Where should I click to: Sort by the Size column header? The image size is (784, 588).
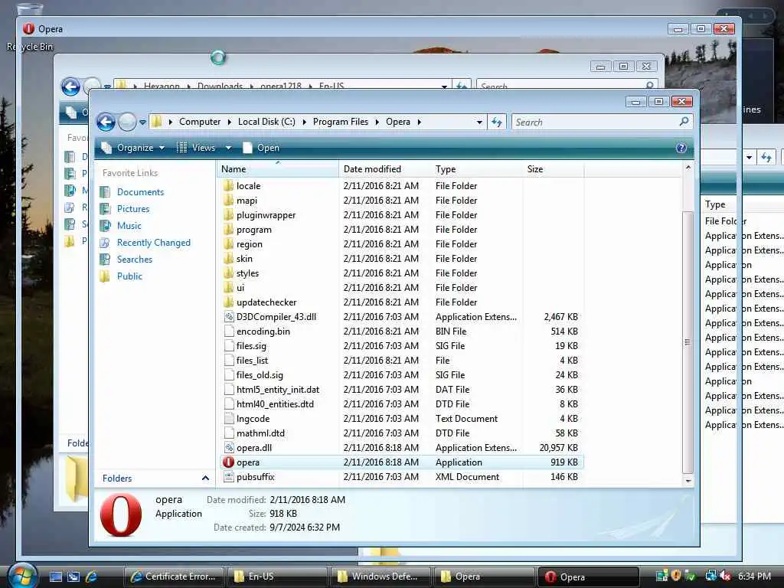pos(553,169)
